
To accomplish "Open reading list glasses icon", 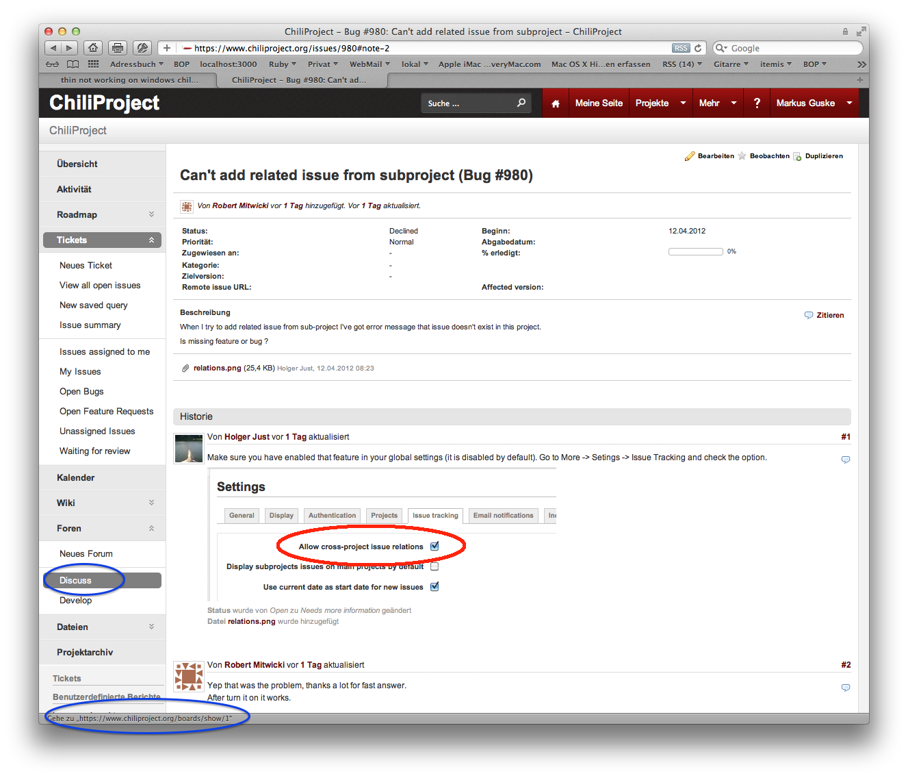I will (53, 64).
